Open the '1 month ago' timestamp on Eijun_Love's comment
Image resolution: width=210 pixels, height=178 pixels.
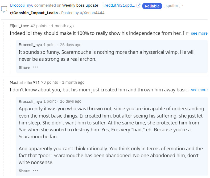coord(63,26)
